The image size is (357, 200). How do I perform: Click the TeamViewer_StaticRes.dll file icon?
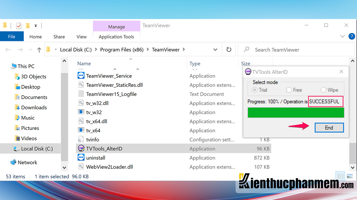81,85
